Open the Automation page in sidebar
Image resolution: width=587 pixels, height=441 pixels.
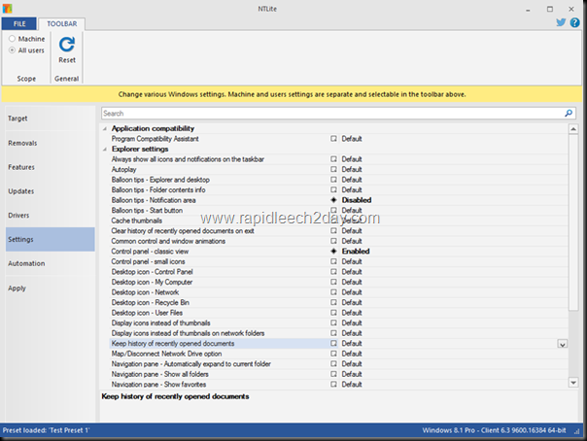click(x=51, y=263)
